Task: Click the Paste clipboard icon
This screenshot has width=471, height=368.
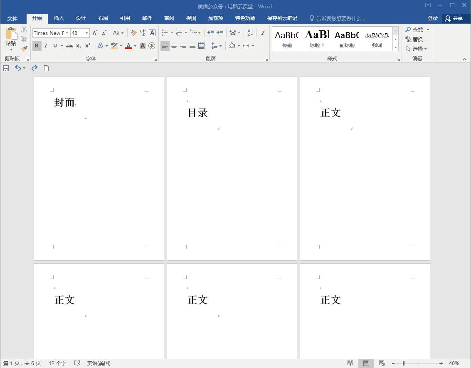Action: 11,33
